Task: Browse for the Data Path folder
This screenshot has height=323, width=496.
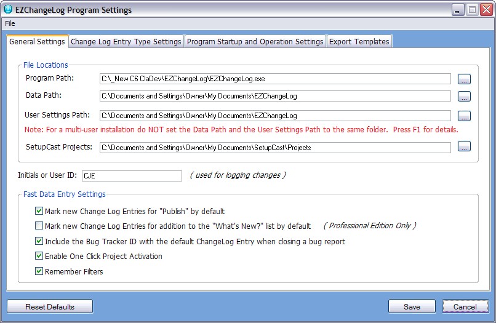Action: [464, 96]
